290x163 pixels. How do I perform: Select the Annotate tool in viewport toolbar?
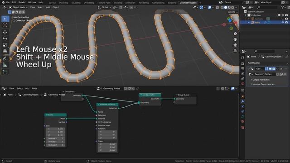point(5,58)
